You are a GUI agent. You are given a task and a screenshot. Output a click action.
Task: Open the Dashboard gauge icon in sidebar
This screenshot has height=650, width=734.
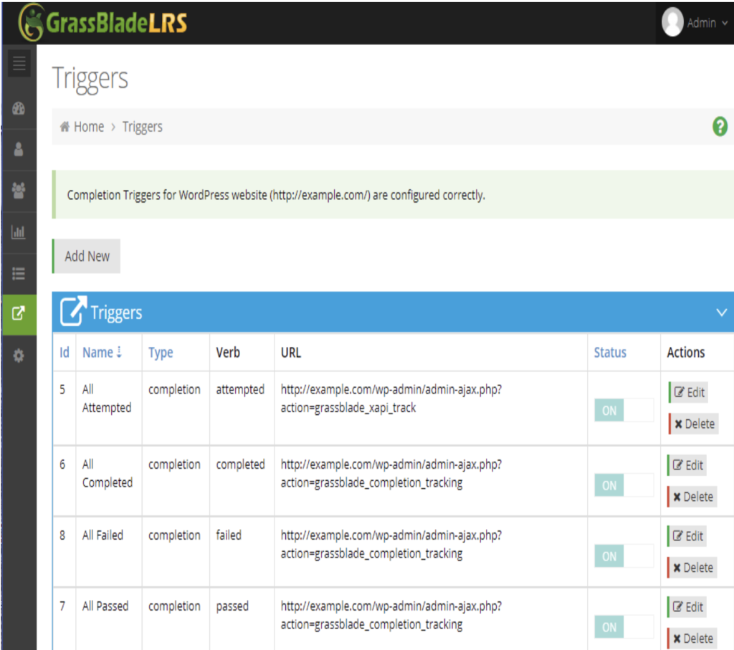[19, 108]
